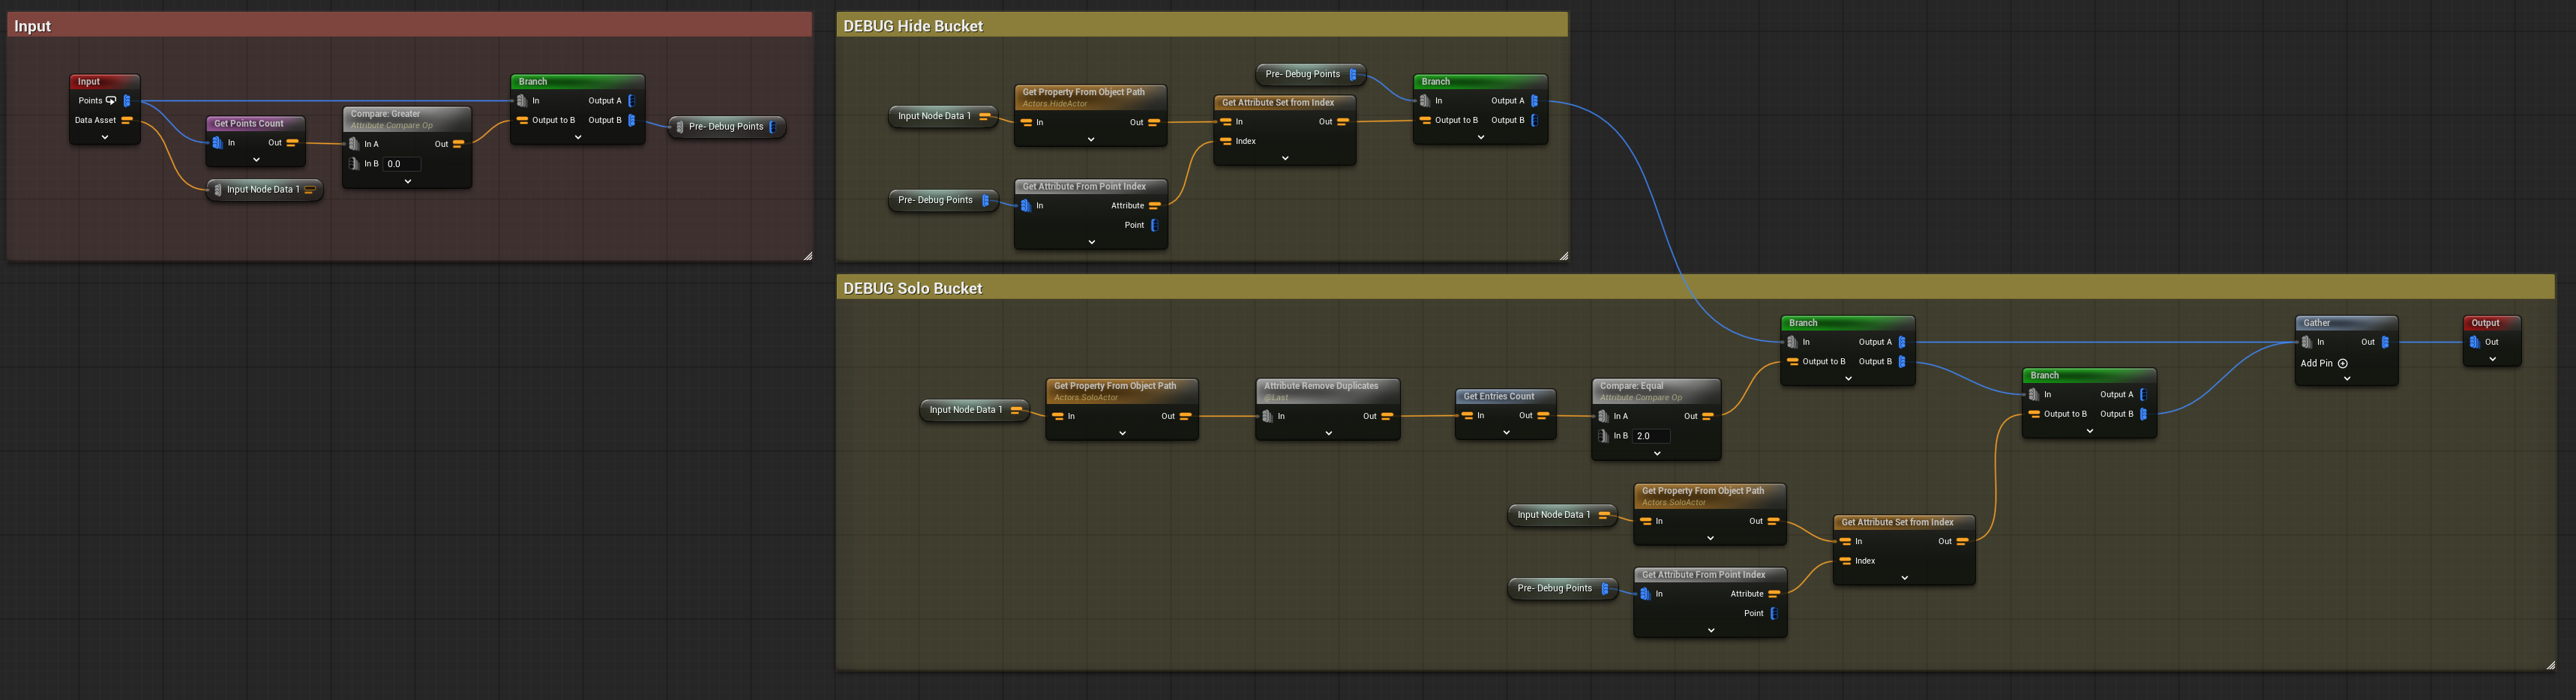Select the Data Asset pin on the Input node

pos(127,120)
